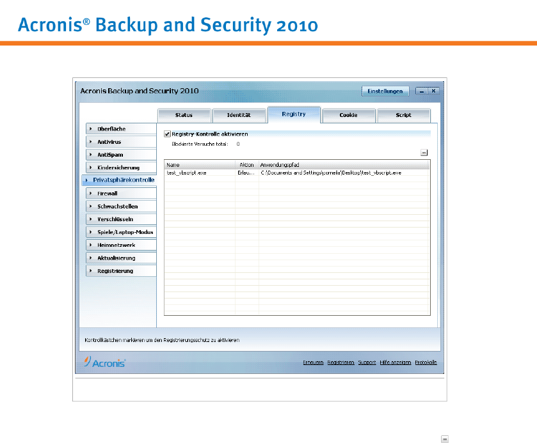Open the Aktualisierung section
The width and height of the screenshot is (537, 443).
pyautogui.click(x=121, y=258)
